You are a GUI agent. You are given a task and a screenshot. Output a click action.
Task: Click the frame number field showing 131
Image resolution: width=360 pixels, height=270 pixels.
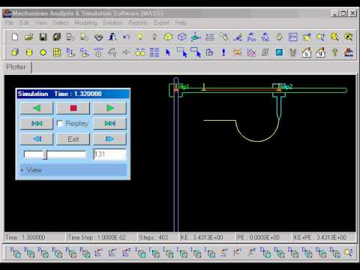109,154
